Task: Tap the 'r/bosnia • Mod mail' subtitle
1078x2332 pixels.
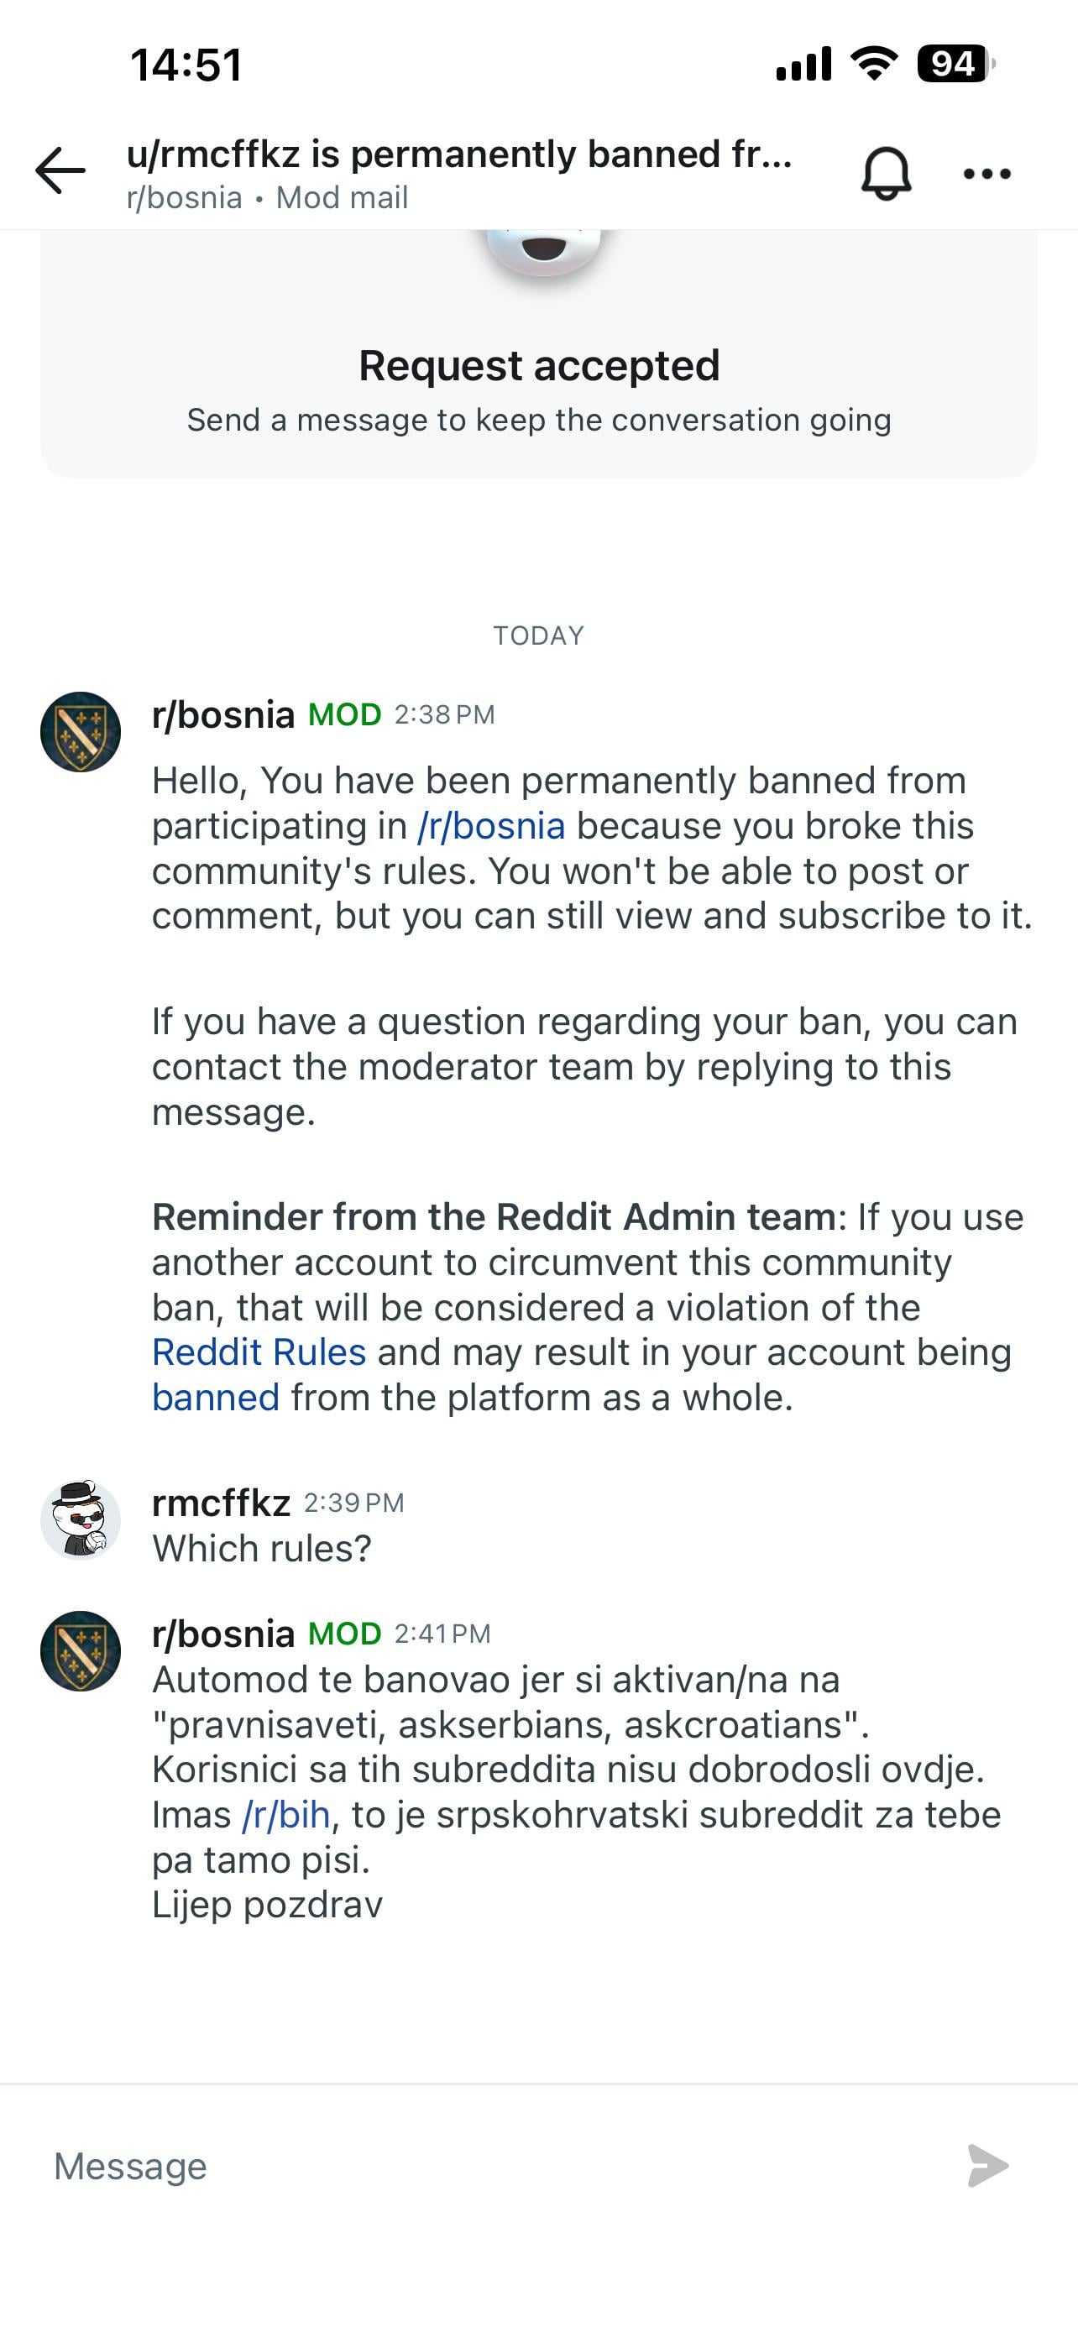Action: pyautogui.click(x=267, y=197)
